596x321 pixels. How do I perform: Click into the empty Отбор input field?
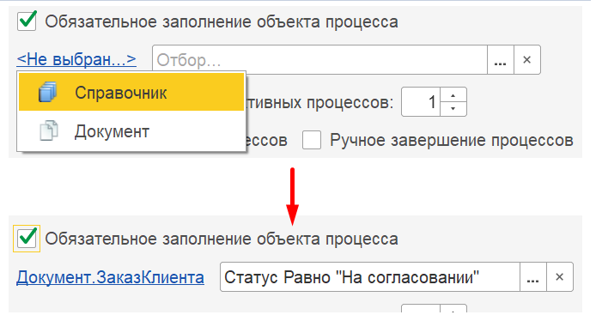coord(319,59)
